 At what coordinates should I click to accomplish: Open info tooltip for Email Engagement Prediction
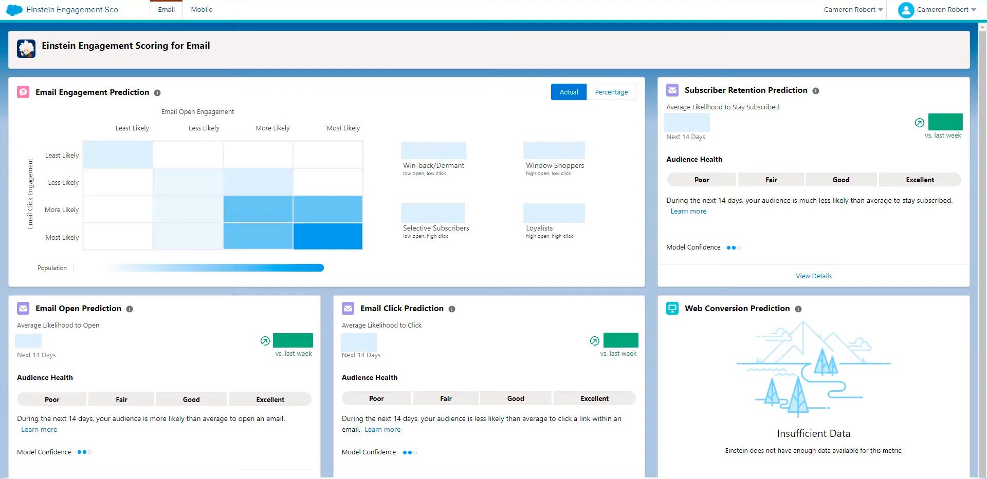point(157,93)
